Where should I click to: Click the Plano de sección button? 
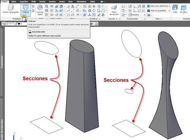point(114,10)
